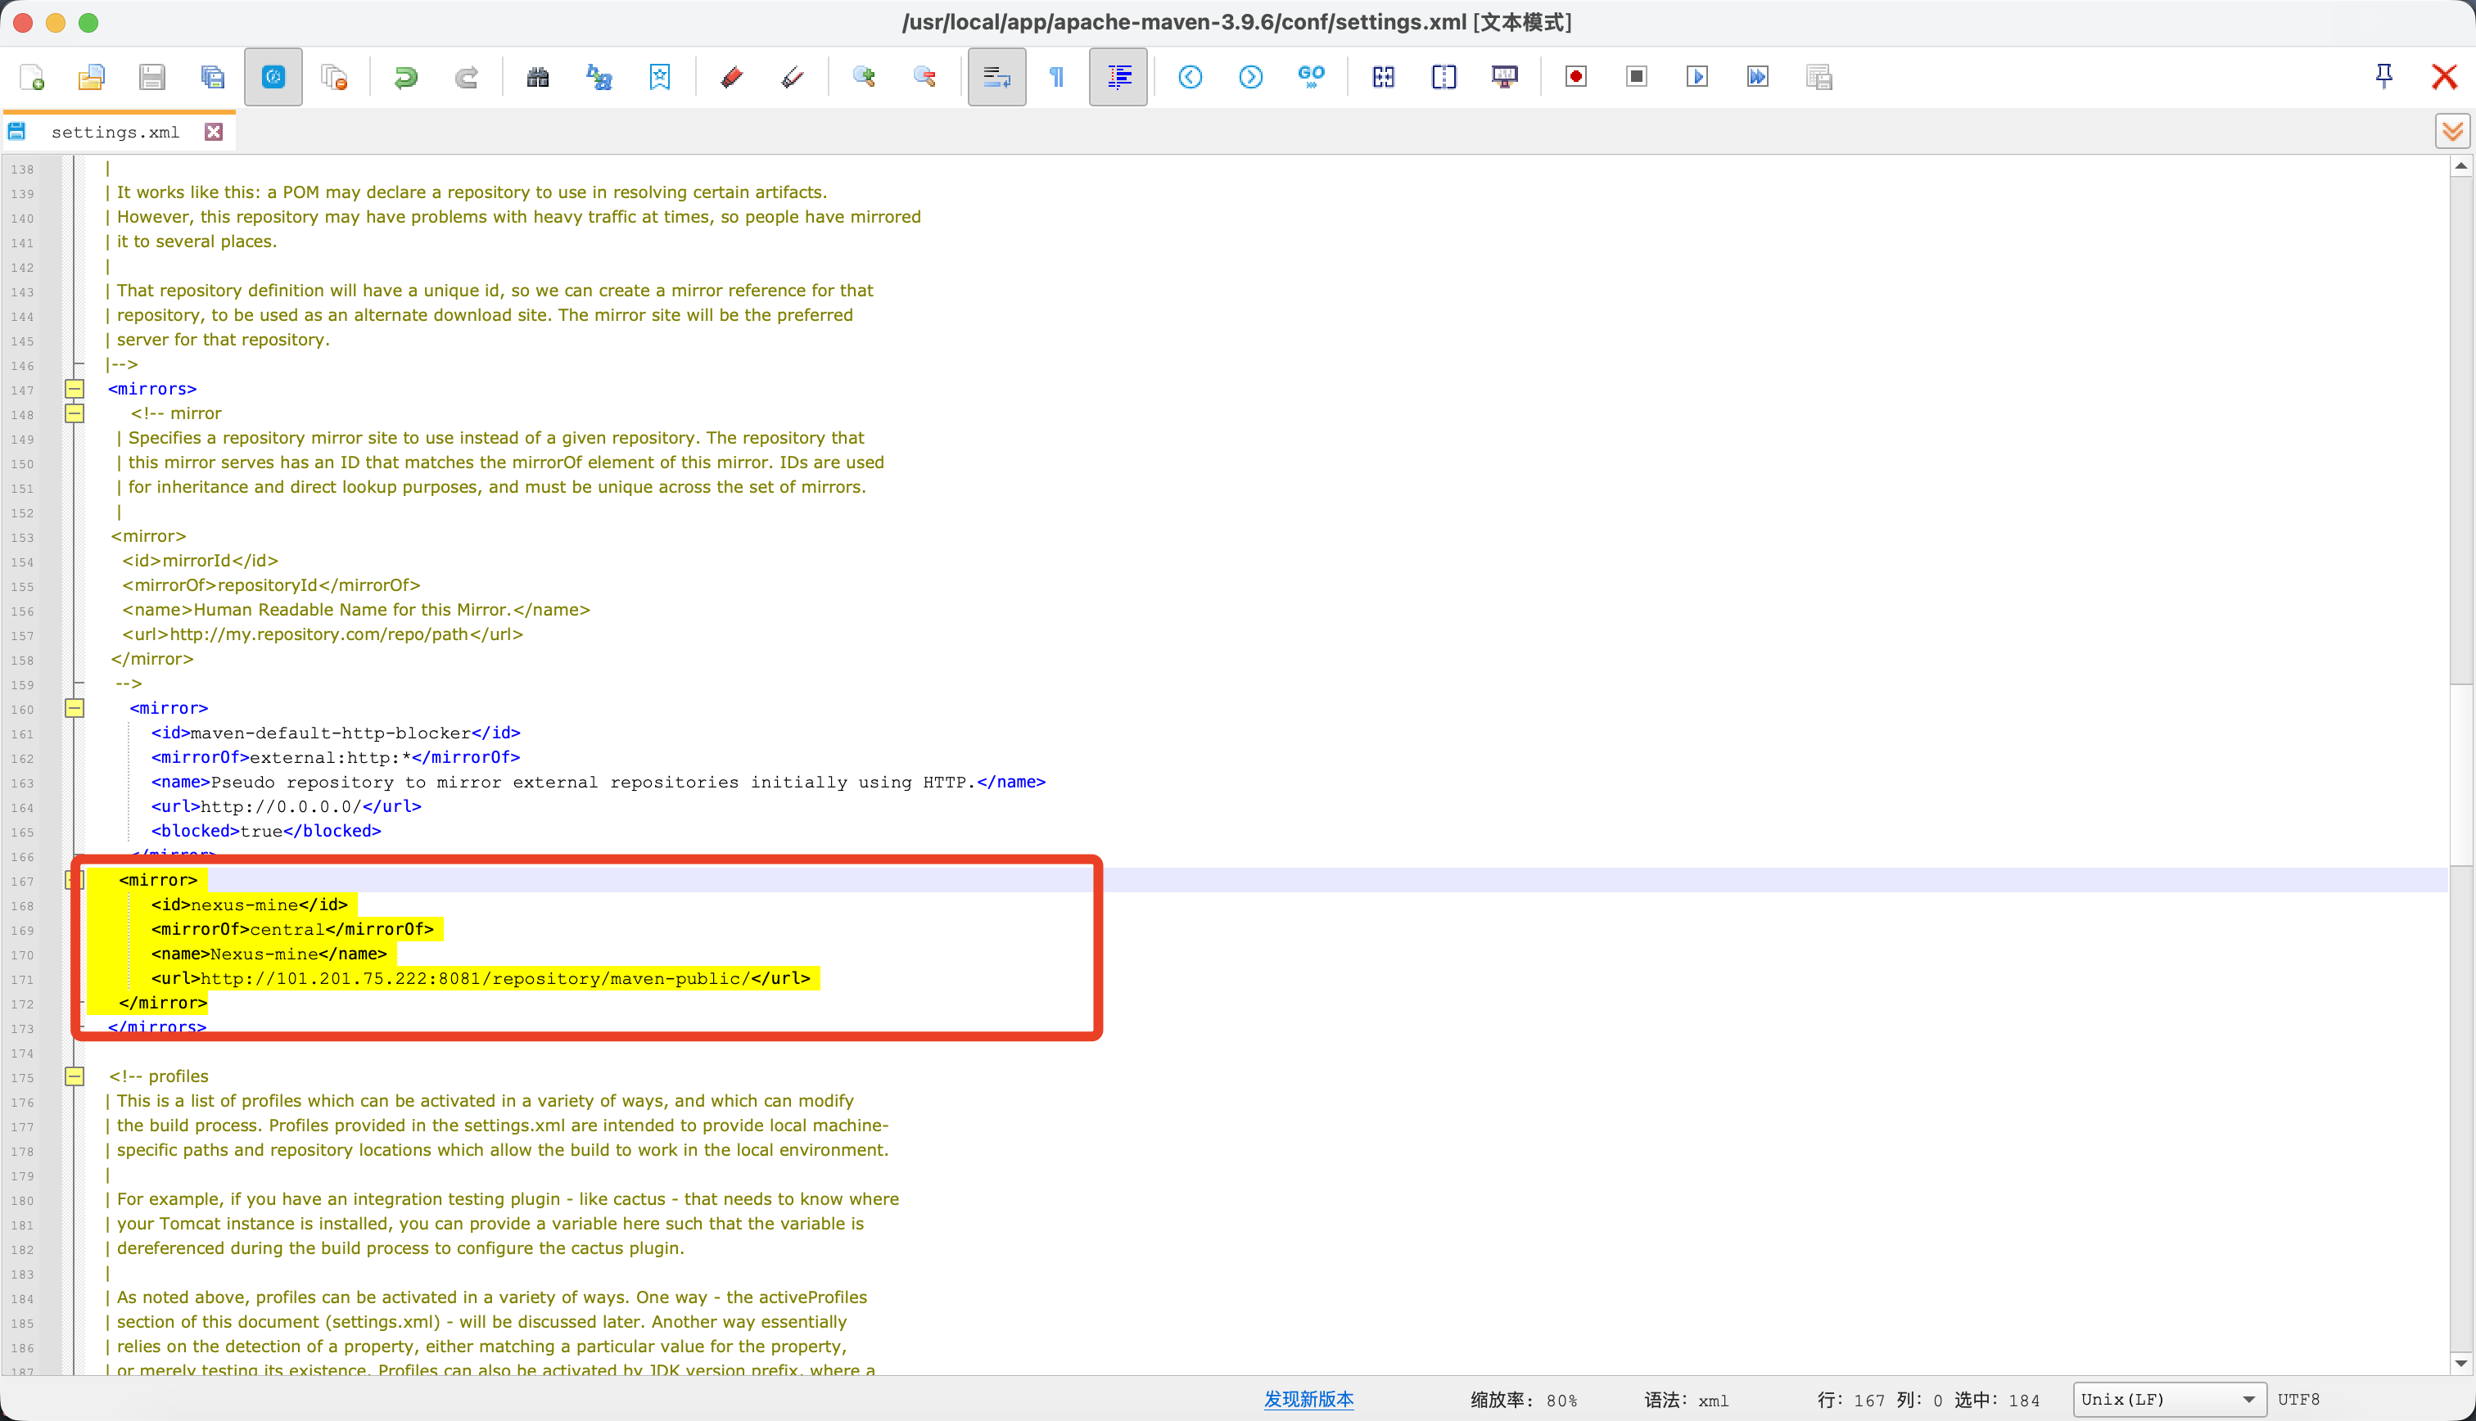Click the undo arrow icon

click(x=406, y=77)
